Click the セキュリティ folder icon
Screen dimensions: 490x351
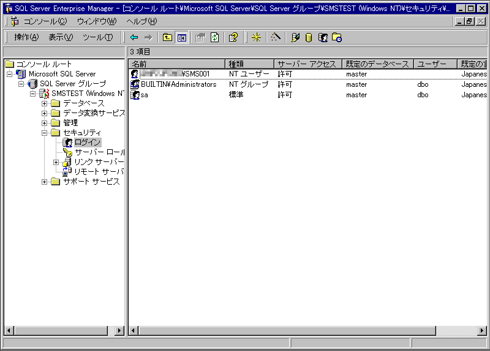tap(56, 133)
